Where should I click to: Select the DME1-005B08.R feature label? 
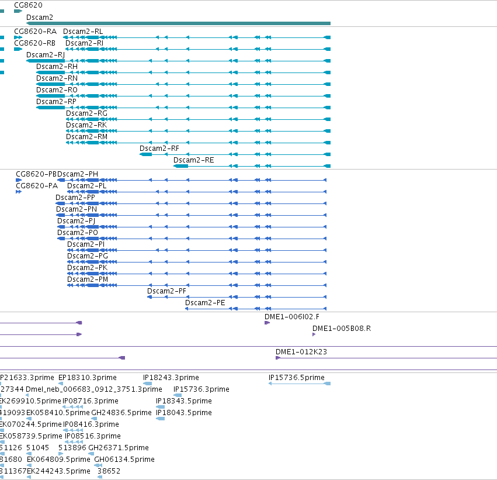342,329
